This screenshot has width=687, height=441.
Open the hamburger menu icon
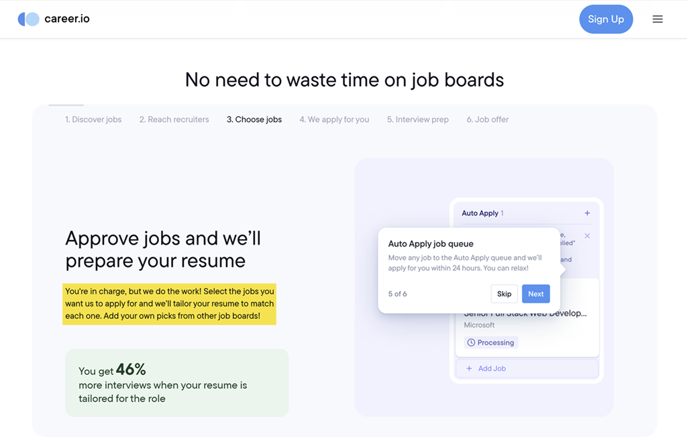pyautogui.click(x=657, y=19)
